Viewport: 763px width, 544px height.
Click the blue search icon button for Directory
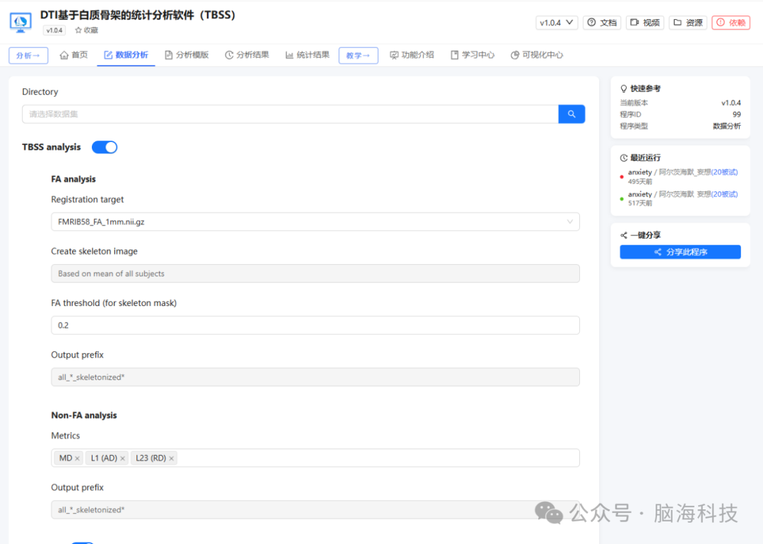click(x=572, y=114)
